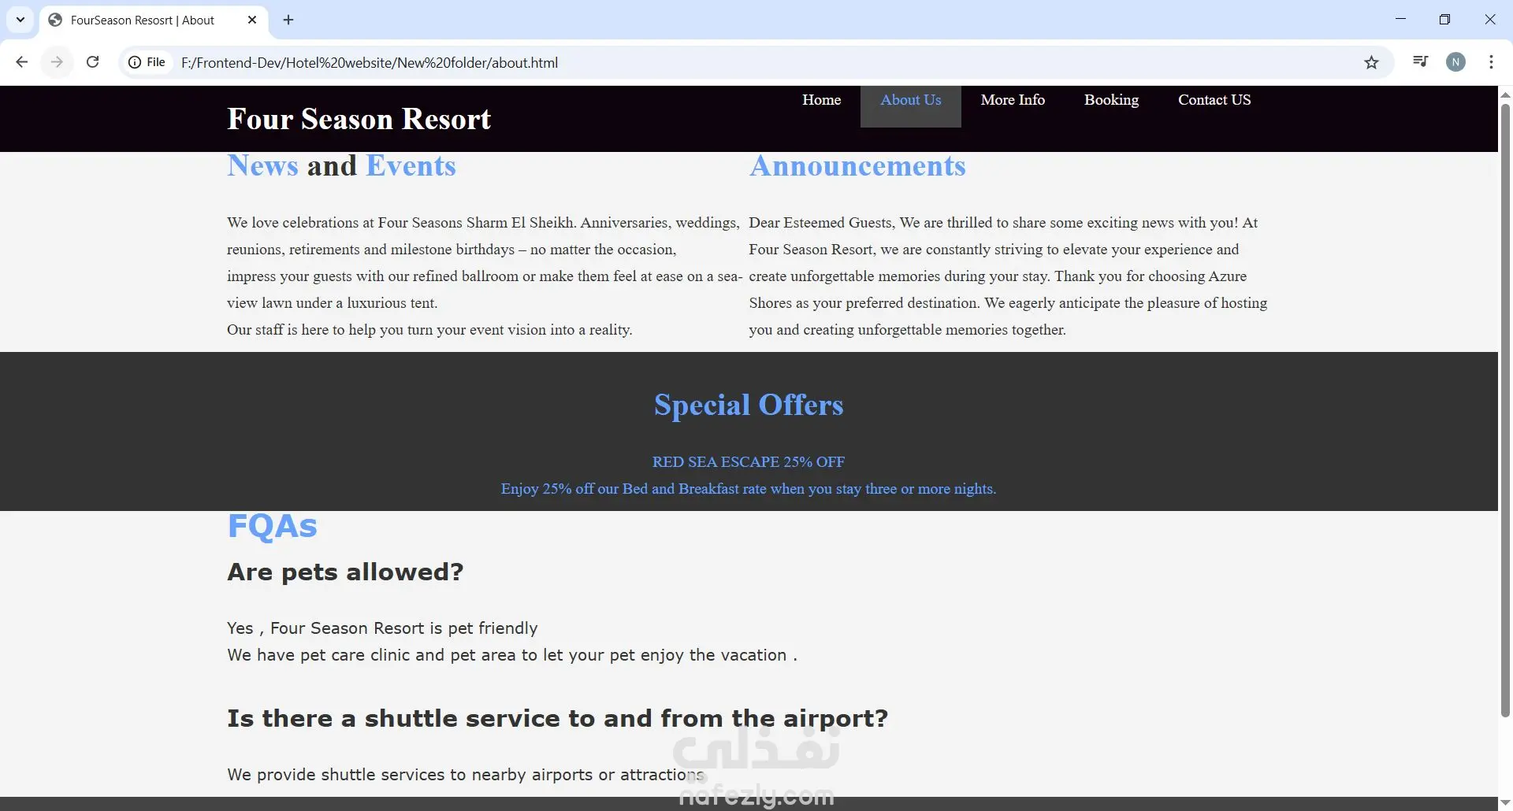Click 'We provide shuttle services' answer text
This screenshot has height=811, width=1513.
[x=465, y=775]
